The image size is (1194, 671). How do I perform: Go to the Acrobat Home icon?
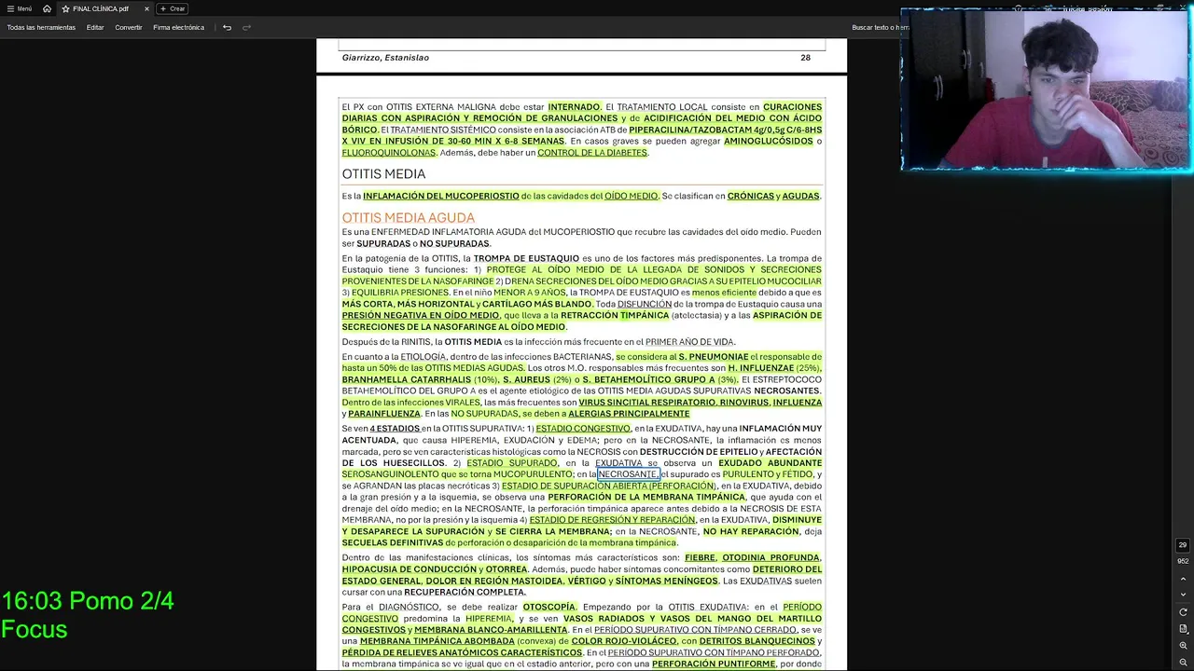click(47, 8)
